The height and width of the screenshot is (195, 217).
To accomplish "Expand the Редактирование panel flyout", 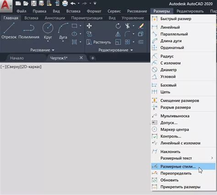I will 115,50.
